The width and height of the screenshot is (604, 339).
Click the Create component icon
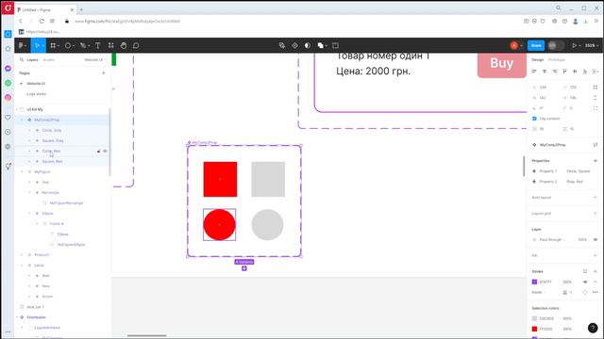pyautogui.click(x=294, y=45)
